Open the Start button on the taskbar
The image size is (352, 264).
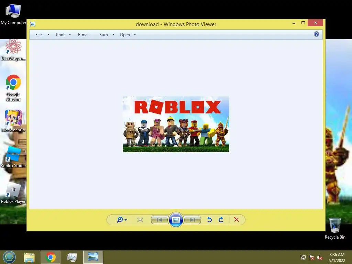[9, 257]
